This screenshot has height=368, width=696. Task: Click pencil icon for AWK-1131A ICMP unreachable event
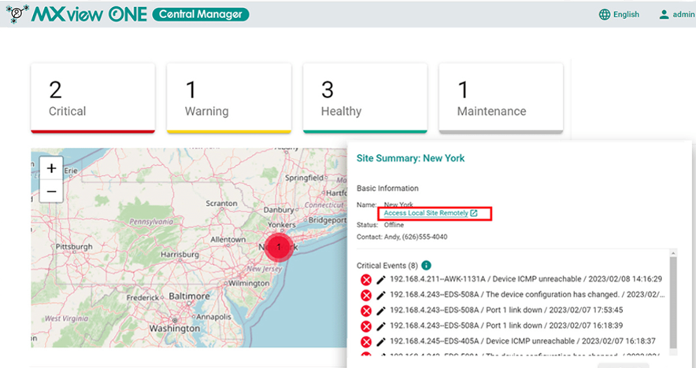(x=381, y=280)
